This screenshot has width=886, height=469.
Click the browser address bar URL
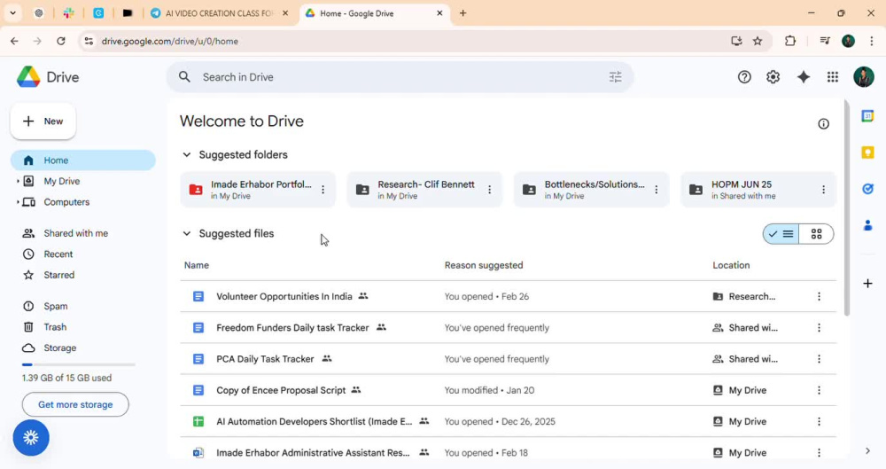169,42
